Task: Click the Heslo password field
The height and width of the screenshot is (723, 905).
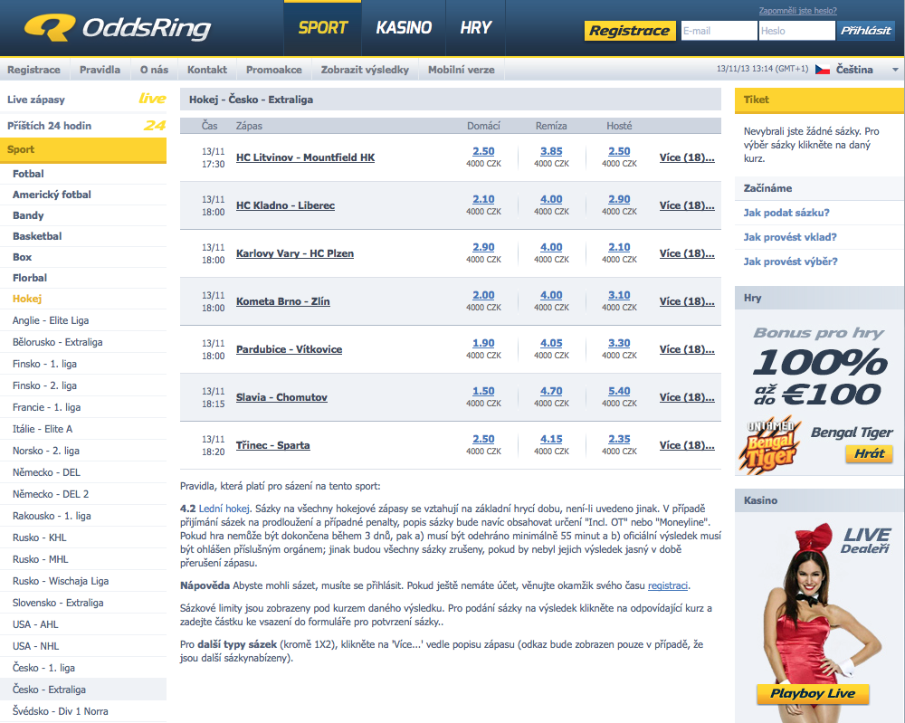Action: click(x=795, y=31)
